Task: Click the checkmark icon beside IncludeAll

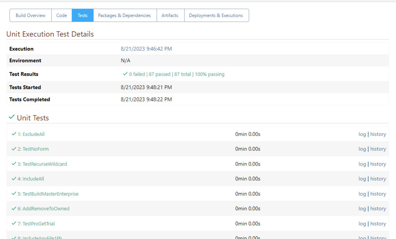Action: (x=14, y=179)
